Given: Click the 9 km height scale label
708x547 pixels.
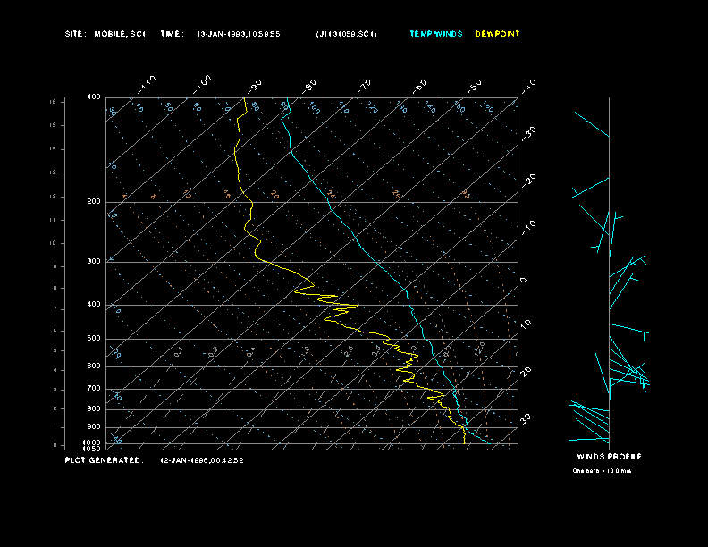Looking at the screenshot, I should (55, 266).
